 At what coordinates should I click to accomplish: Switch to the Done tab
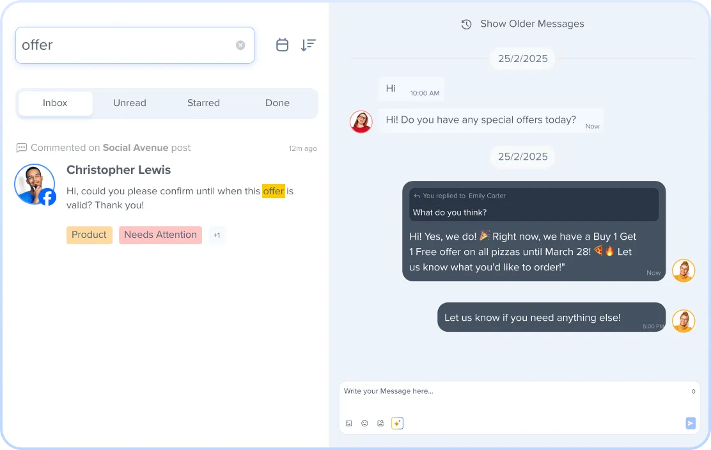point(277,103)
